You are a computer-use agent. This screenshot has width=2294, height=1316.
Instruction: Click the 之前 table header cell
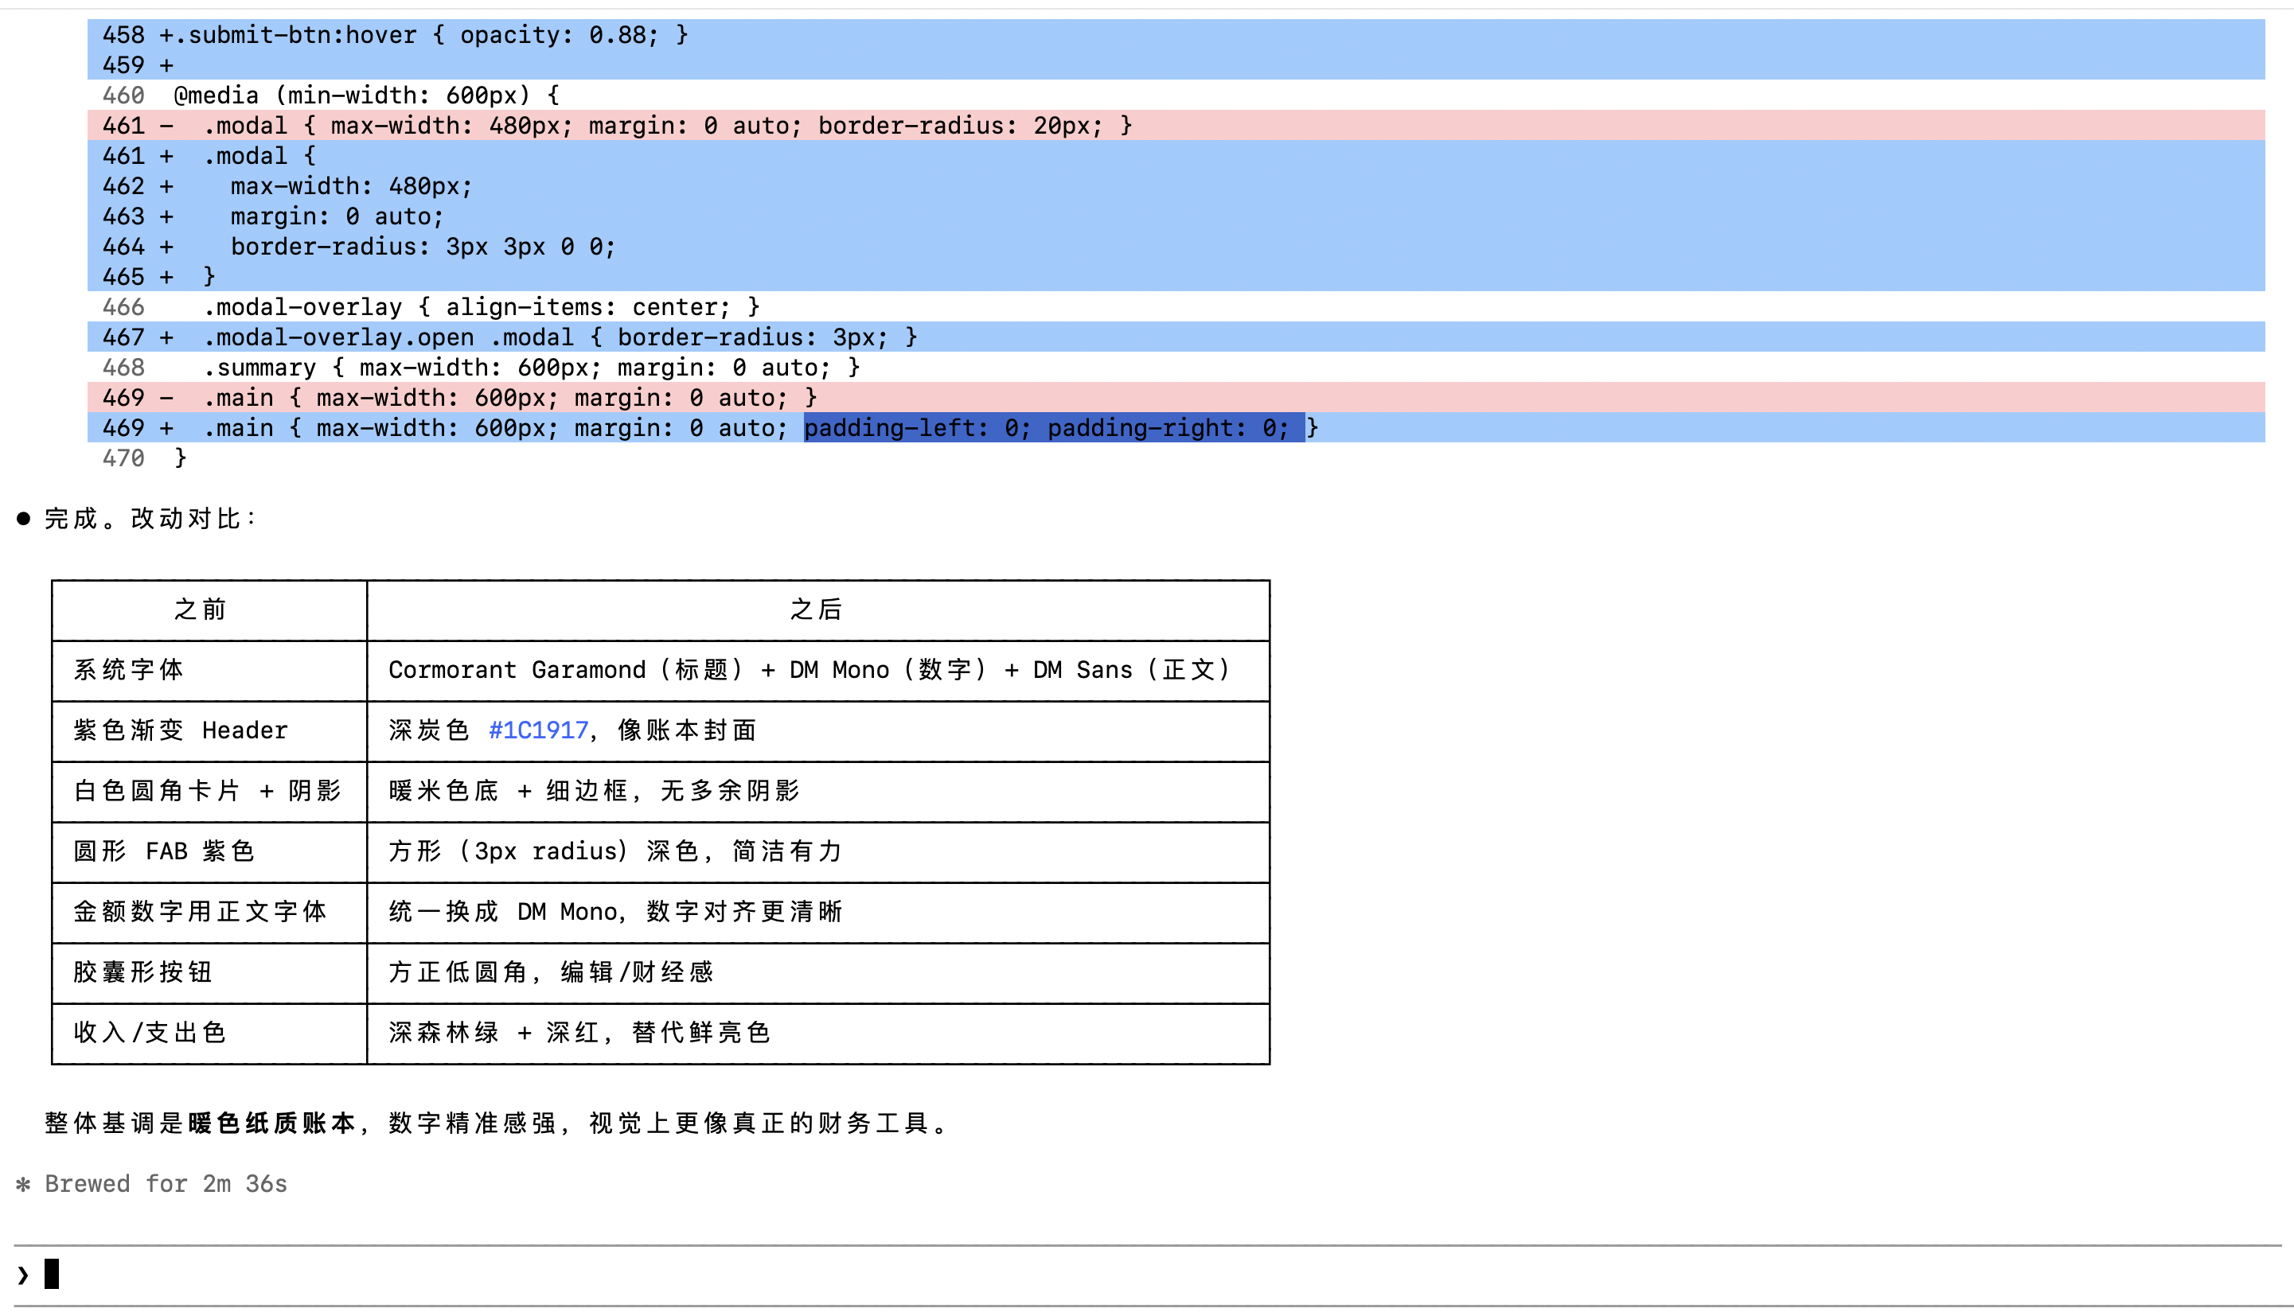point(200,610)
